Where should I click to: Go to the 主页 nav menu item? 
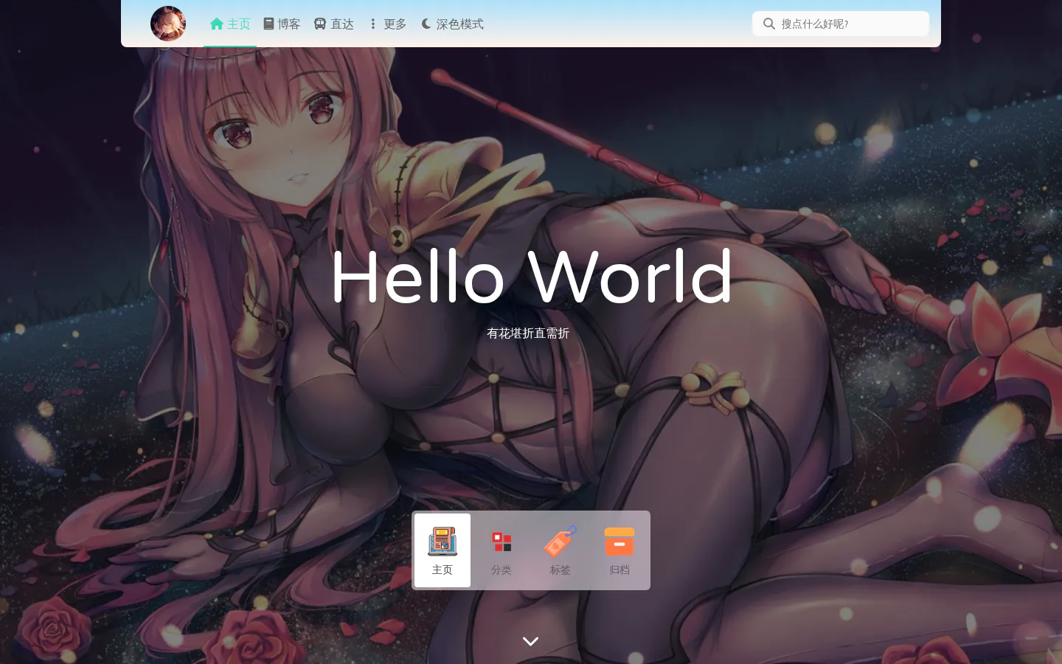point(230,24)
